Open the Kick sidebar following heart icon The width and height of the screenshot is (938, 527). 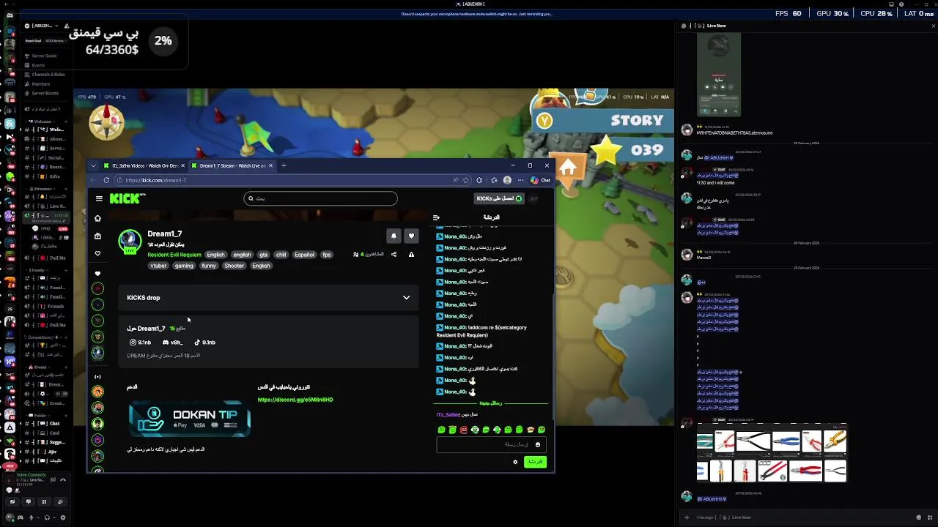[x=97, y=253]
